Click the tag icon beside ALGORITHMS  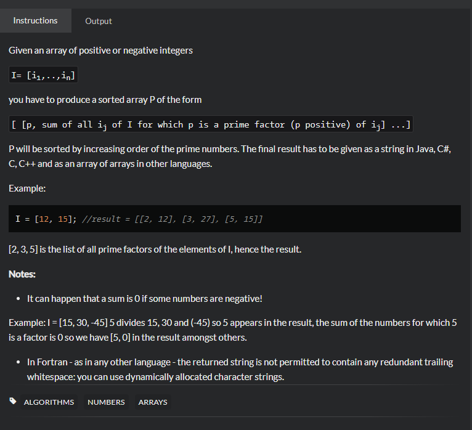(14, 401)
